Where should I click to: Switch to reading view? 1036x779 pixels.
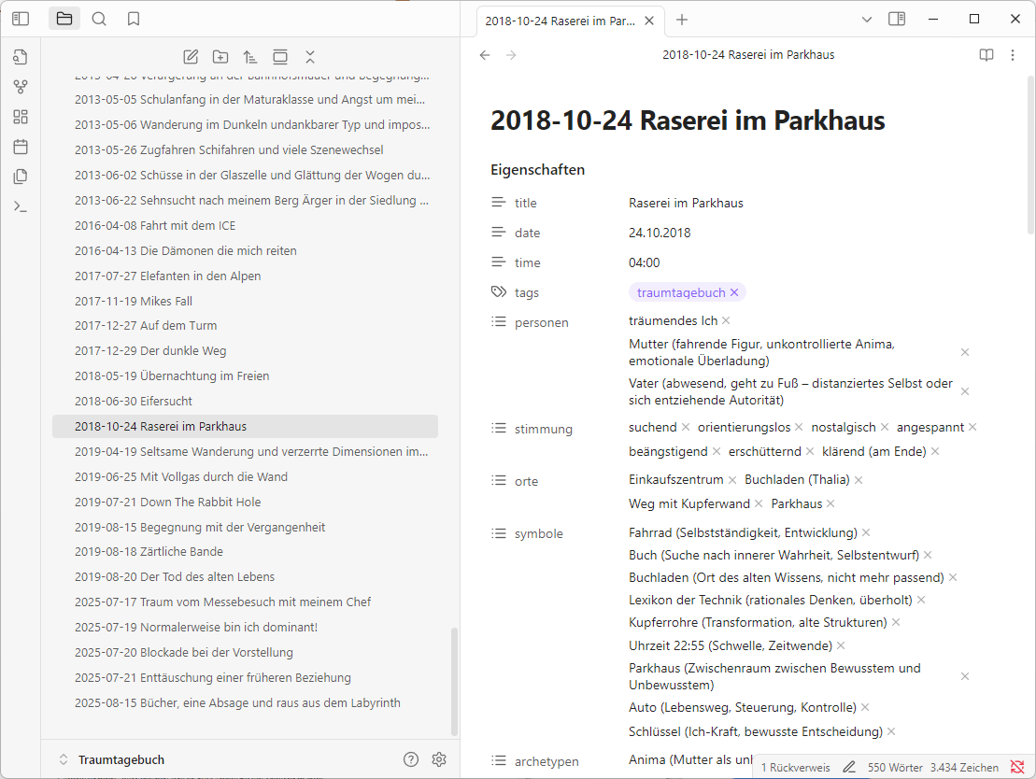tap(986, 54)
